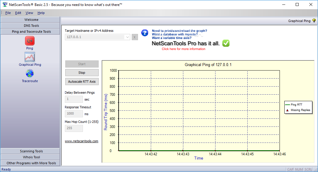This screenshot has width=318, height=172.
Task: Click the green checkmark icon
Action: coord(226,43)
